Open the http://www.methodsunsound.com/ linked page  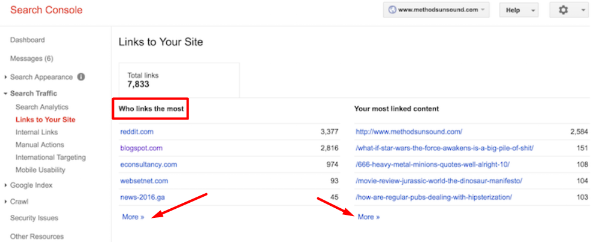pyautogui.click(x=409, y=132)
